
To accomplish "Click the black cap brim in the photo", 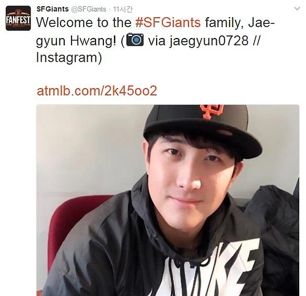I will pos(204,135).
